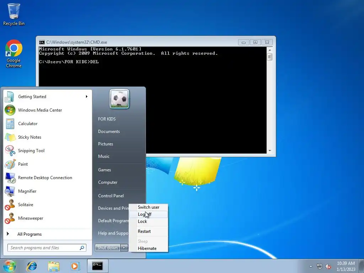Click the Solitaire icon
364x273 pixels.
pyautogui.click(x=10, y=204)
